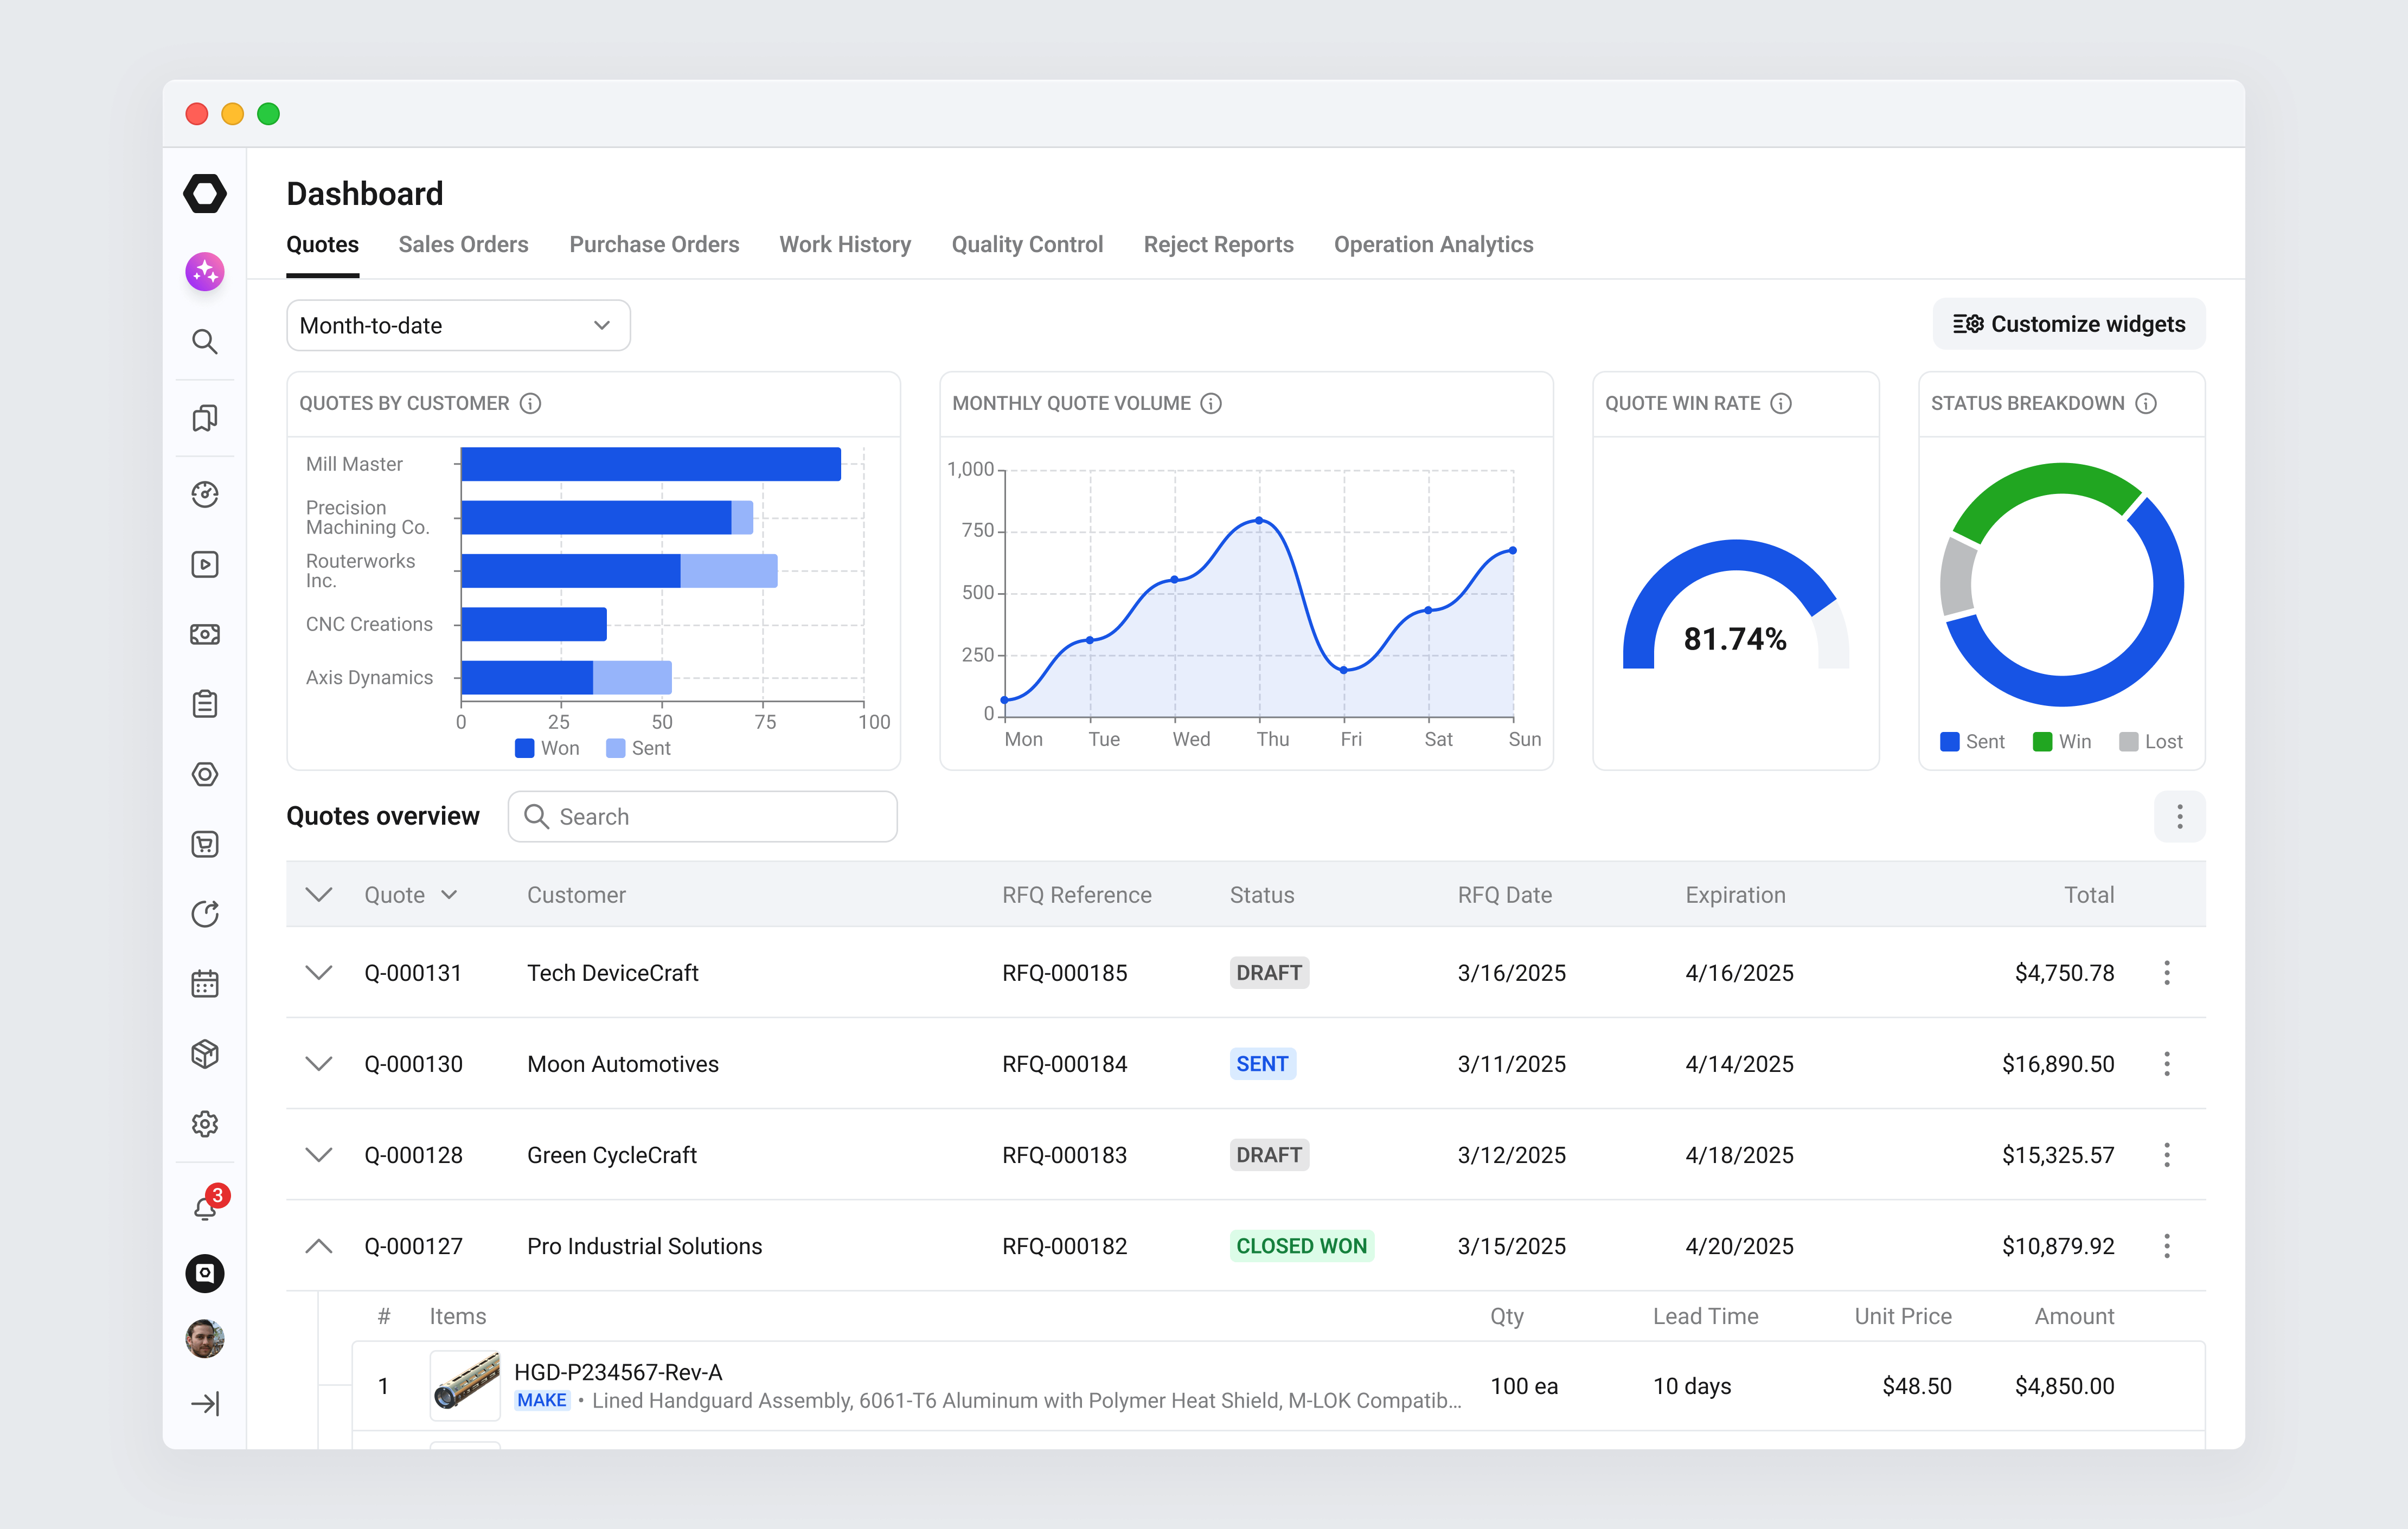Open the calendar sidebar icon
The width and height of the screenshot is (2408, 1529).
pos(205,984)
